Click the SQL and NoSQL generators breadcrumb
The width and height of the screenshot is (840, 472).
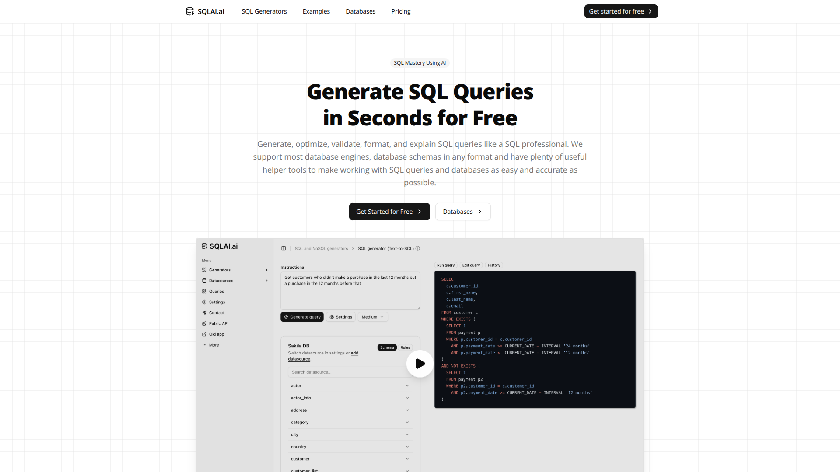[322, 249]
